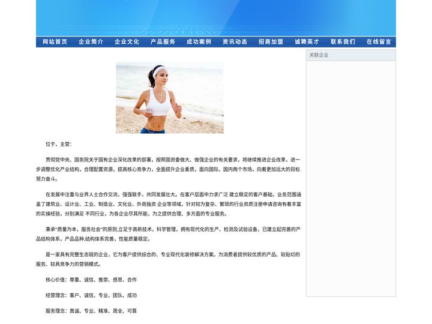Open 联系我们 contact page
432x324 pixels.
tap(343, 42)
